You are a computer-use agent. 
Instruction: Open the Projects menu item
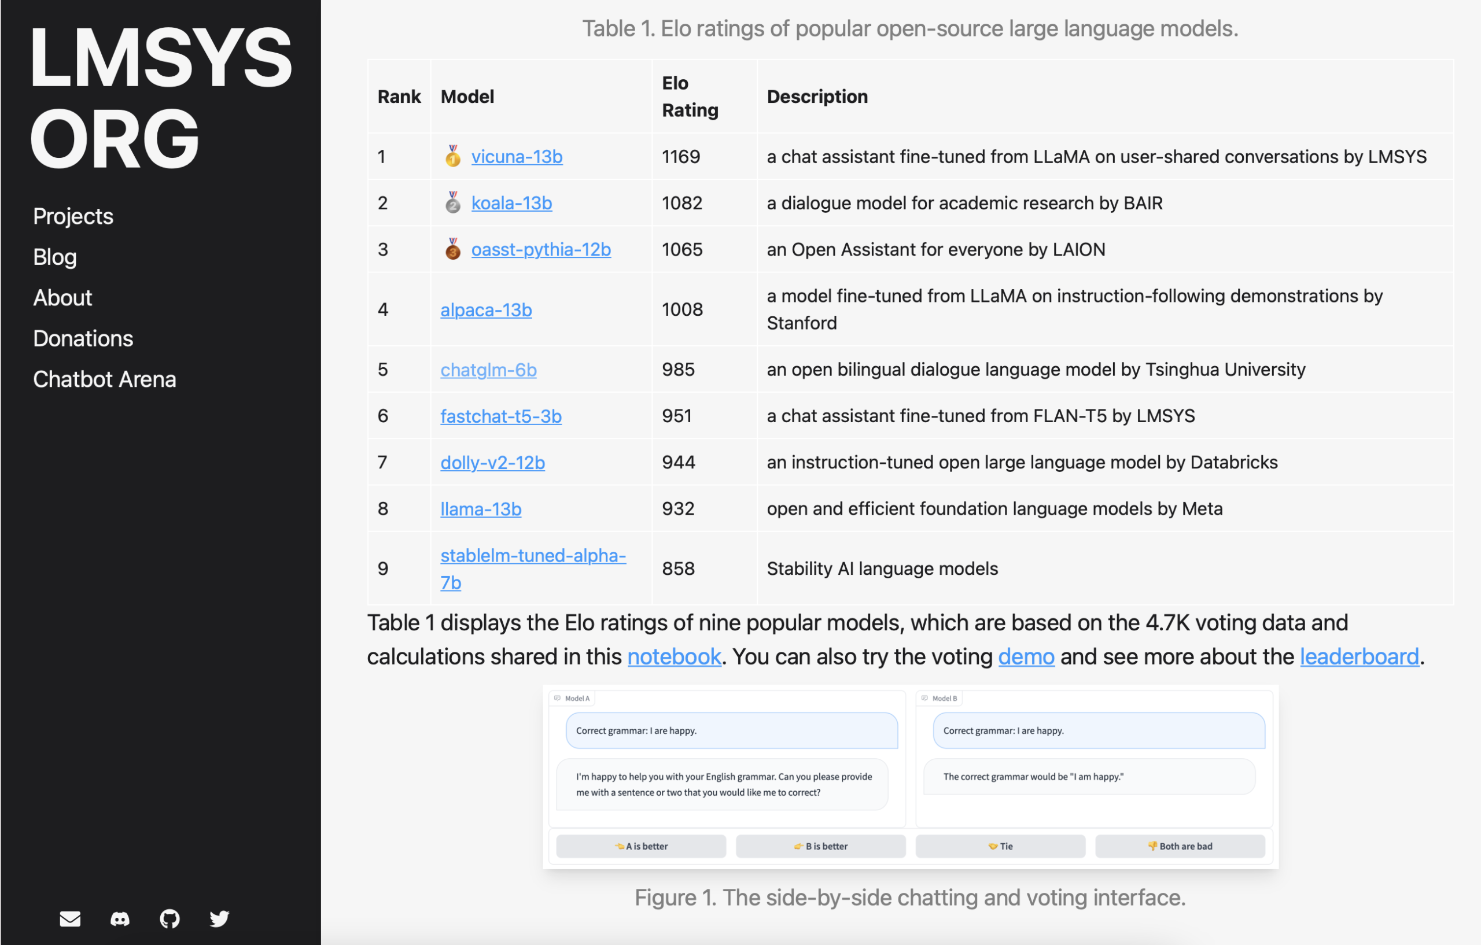(73, 216)
